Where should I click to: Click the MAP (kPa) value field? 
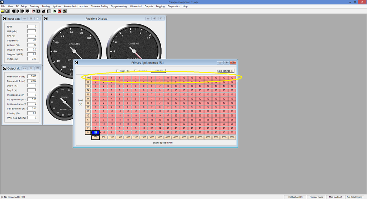pyautogui.click(x=32, y=31)
